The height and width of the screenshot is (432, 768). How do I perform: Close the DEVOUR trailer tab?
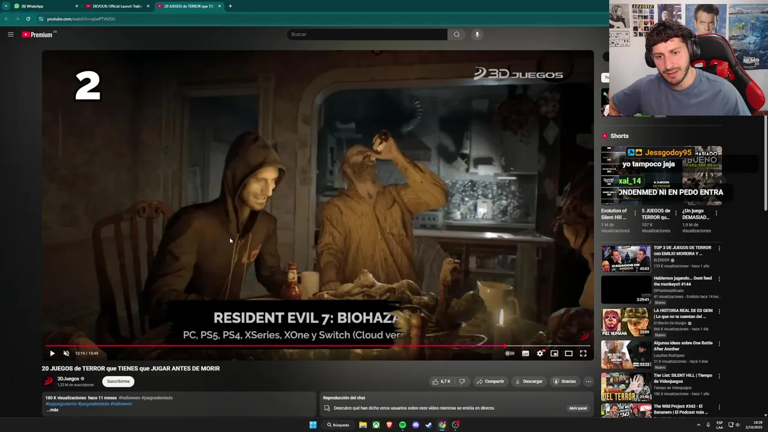pyautogui.click(x=148, y=6)
